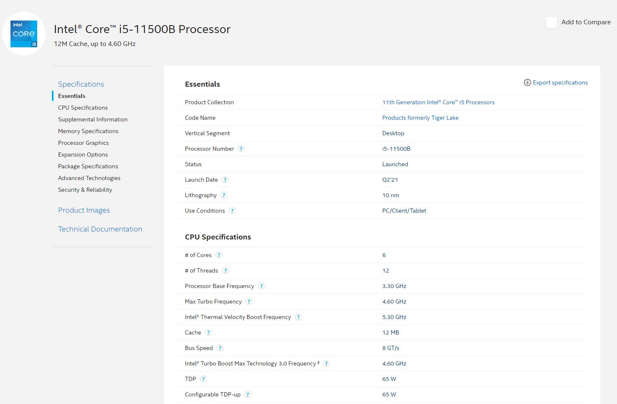This screenshot has width=617, height=404.
Task: Click the TDP question mark icon
Action: point(203,379)
